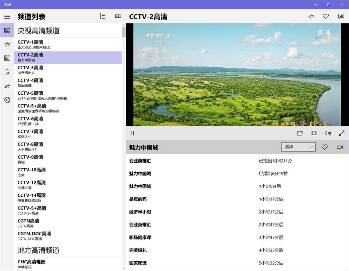Select the CCTV-9高清 channel
The width and height of the screenshot is (349, 271).
pos(68,160)
